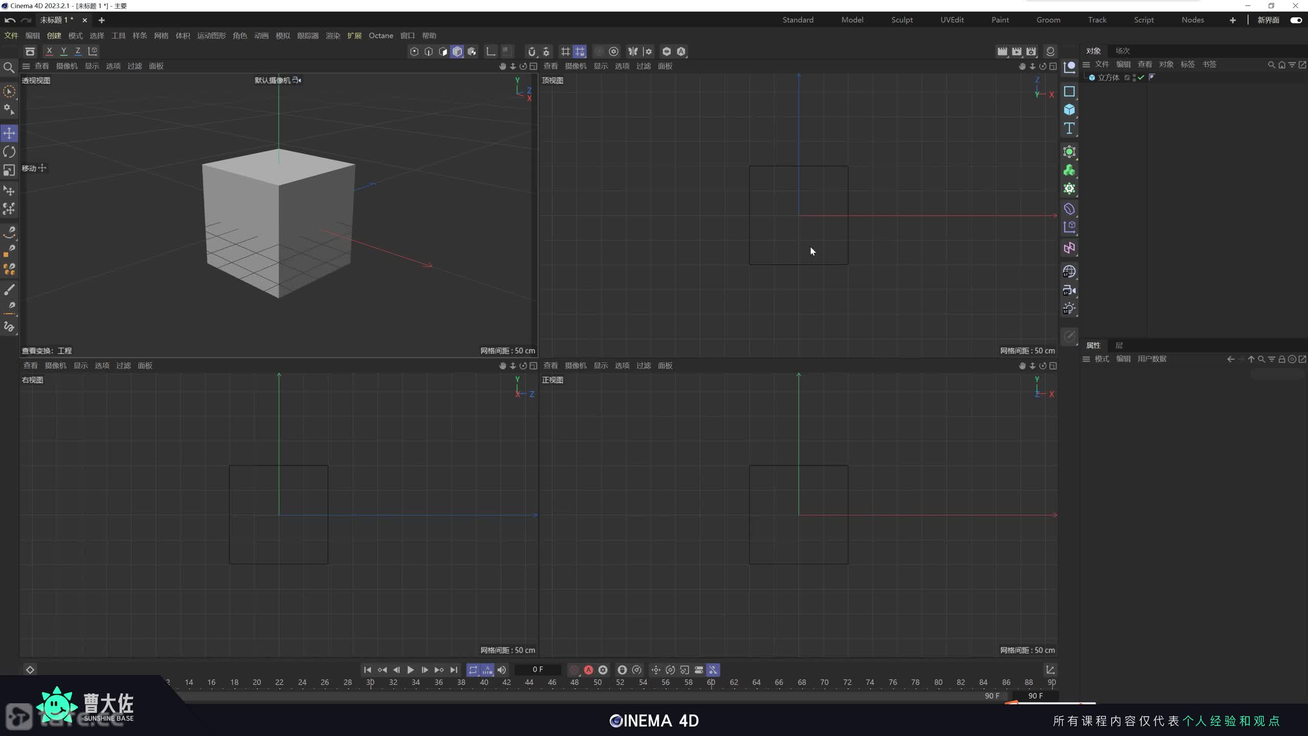Screen dimensions: 1308x736
Task: Click the Render to Picture Viewer icon
Action: coord(1017,51)
